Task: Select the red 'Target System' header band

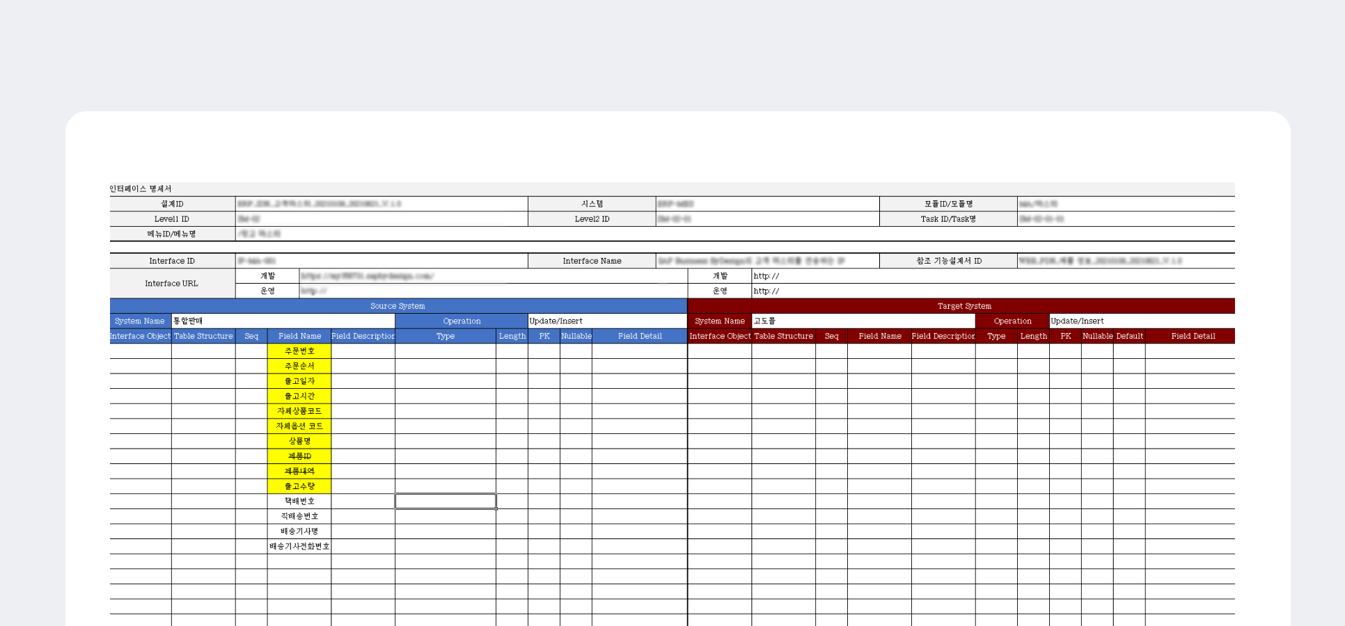Action: point(961,306)
